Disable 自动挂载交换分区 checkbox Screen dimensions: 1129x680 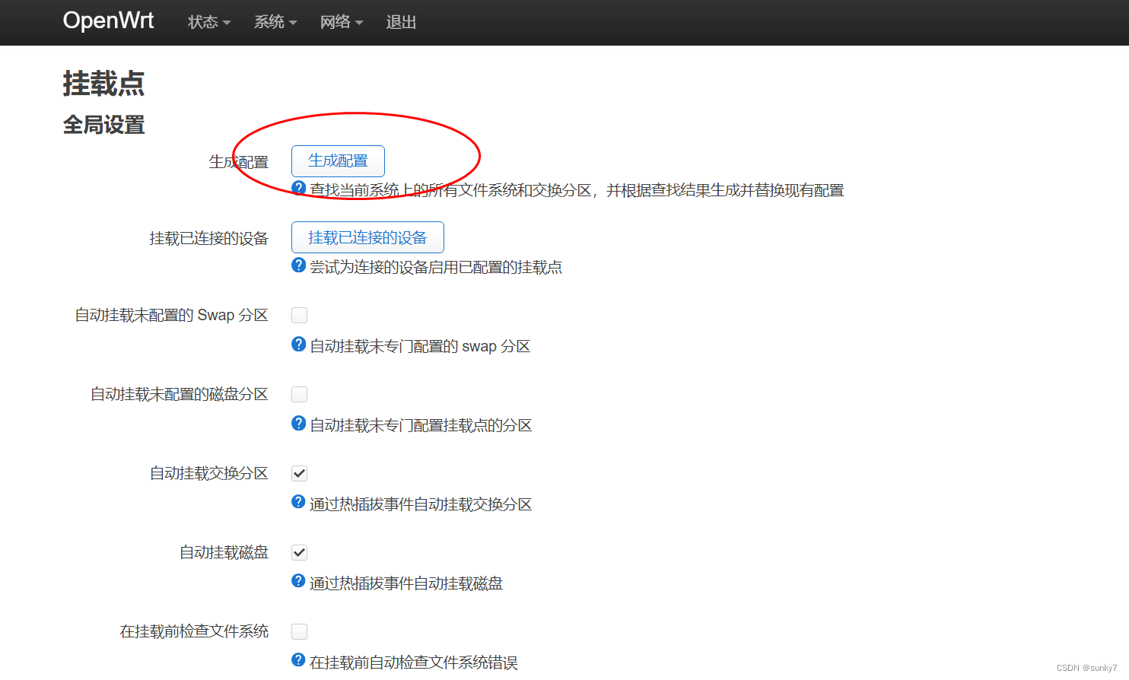[x=299, y=472]
